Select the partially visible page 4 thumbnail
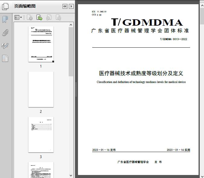Viewport: 204px width, 178px height. [41, 170]
